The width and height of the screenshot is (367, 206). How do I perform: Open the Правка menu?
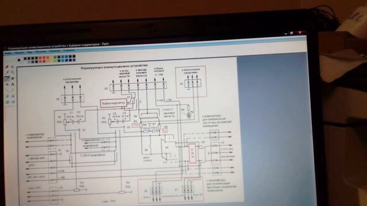click(19, 53)
